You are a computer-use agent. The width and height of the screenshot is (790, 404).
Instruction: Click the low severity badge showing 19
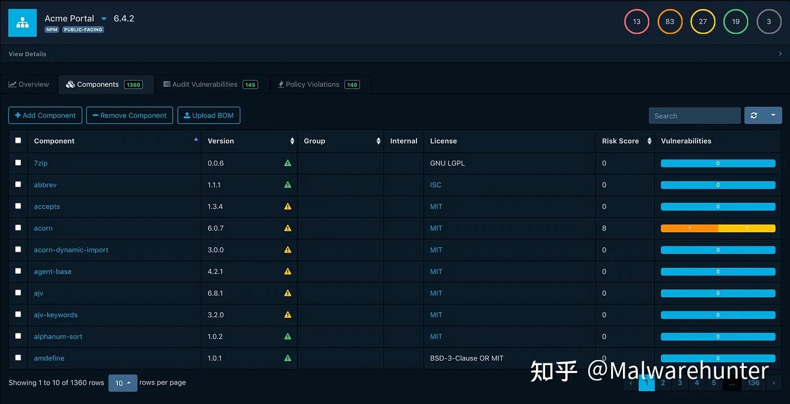[x=735, y=21]
